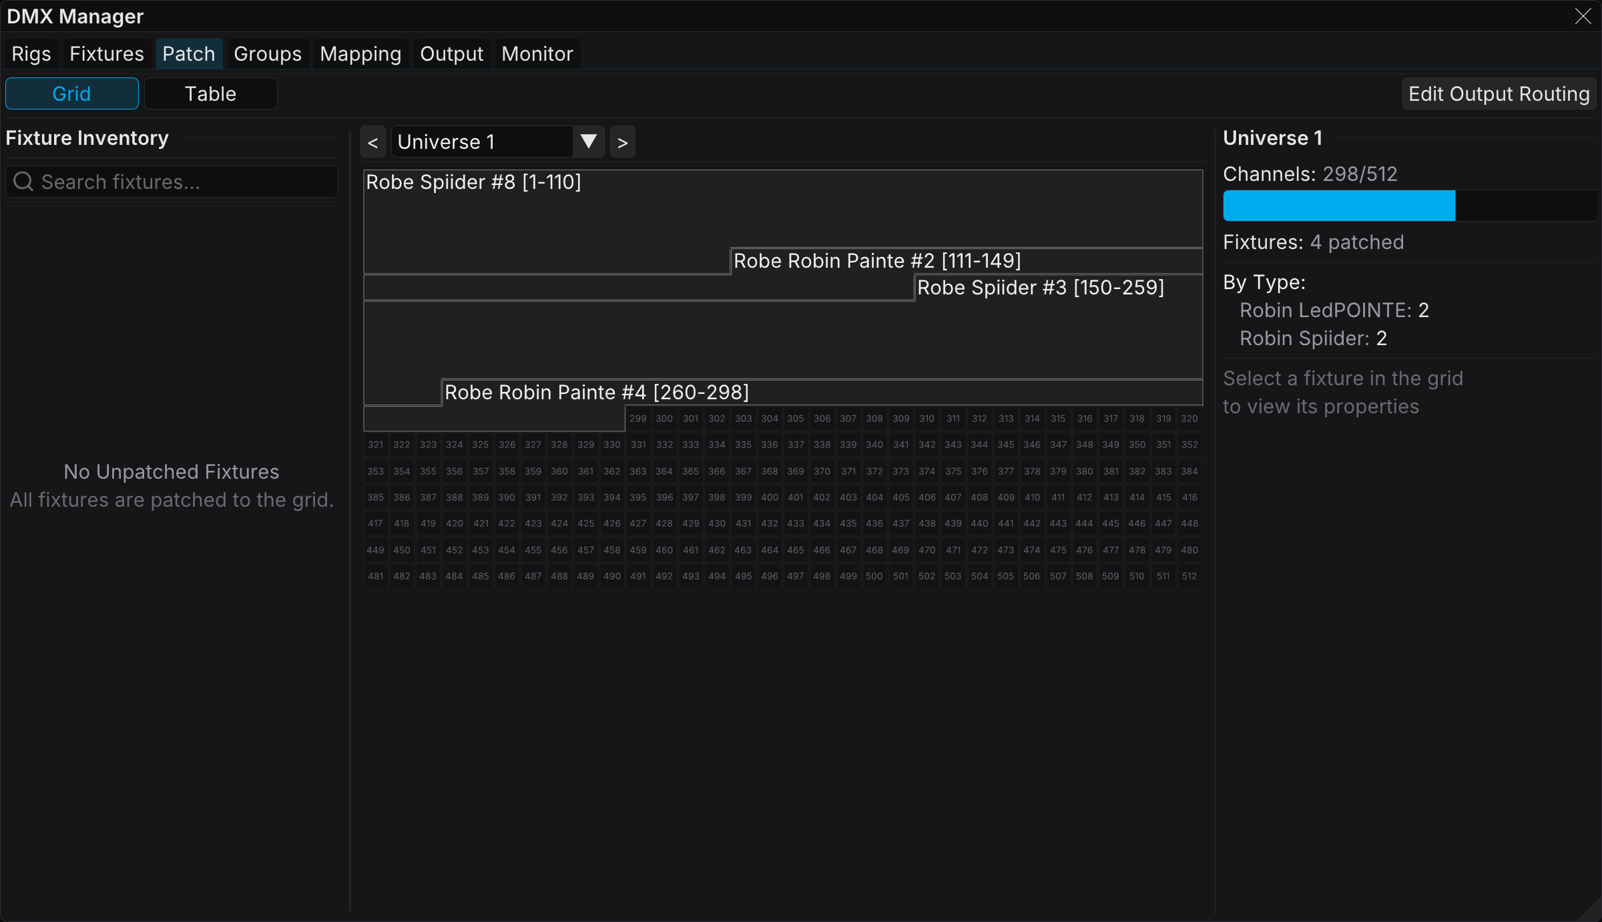Click Edit Output Routing button
The height and width of the screenshot is (922, 1602).
point(1499,94)
